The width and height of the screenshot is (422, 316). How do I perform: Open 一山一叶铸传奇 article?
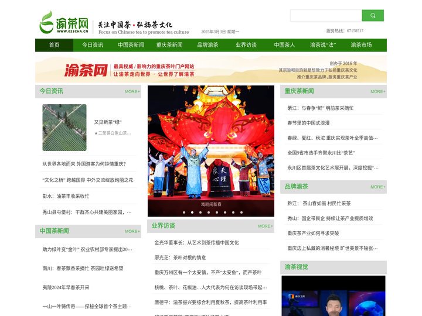(87, 306)
